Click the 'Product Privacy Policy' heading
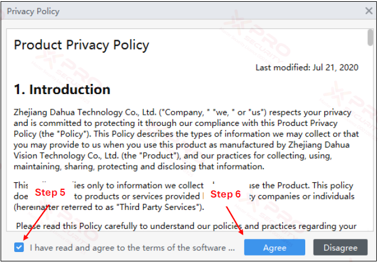 click(82, 45)
